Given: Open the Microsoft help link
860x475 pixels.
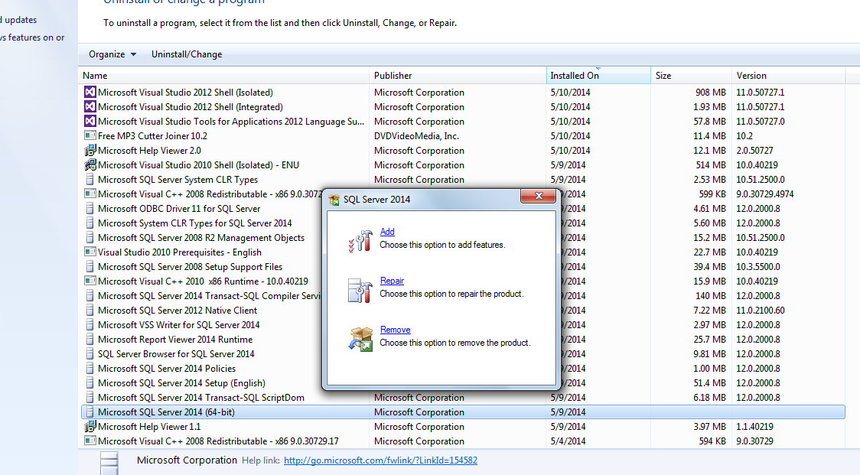Looking at the screenshot, I should pyautogui.click(x=380, y=460).
